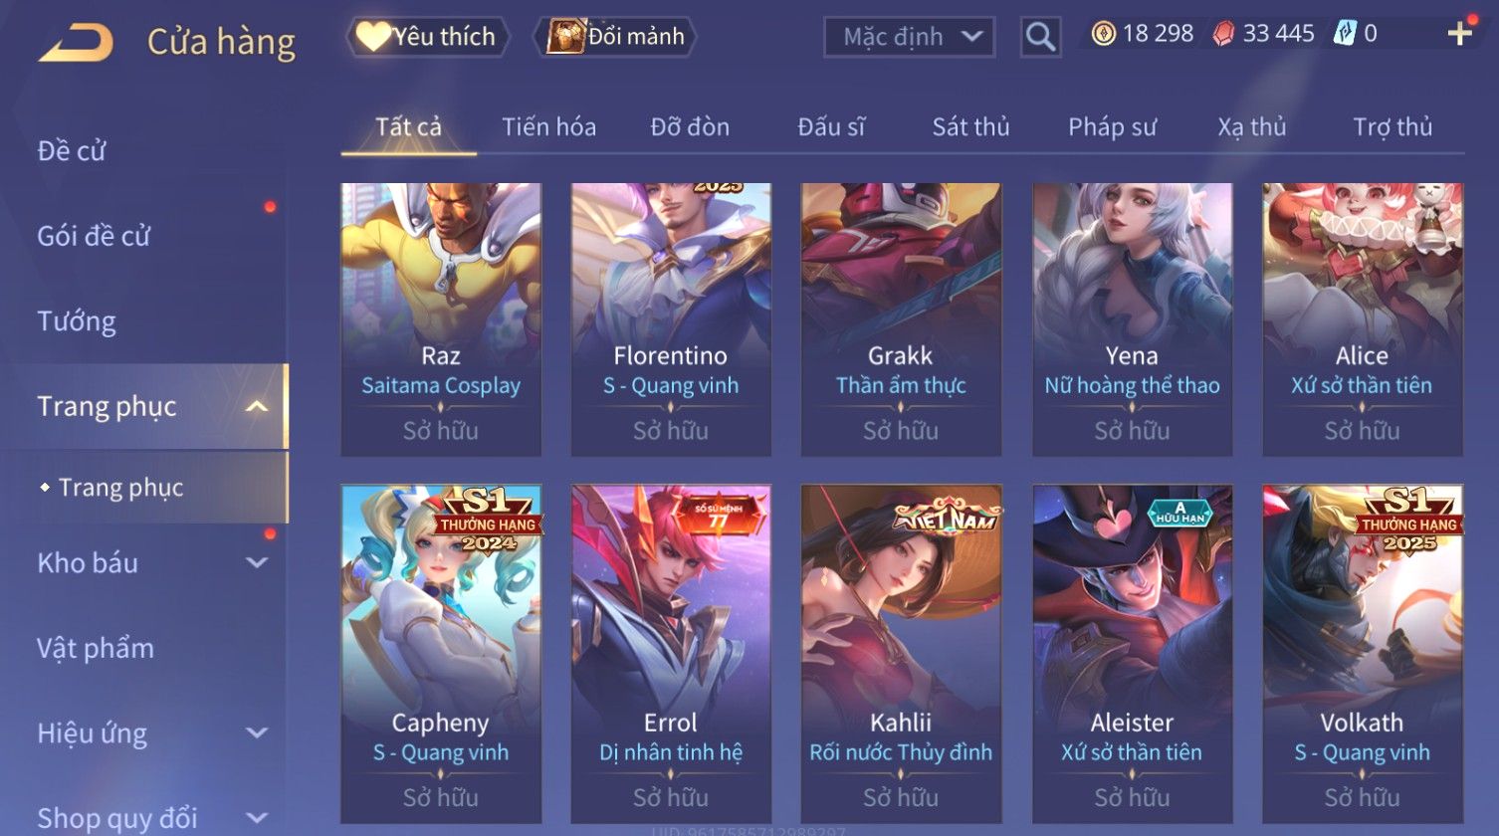The height and width of the screenshot is (836, 1499).
Task: Click the heart icon for Yêu thích
Action: click(x=372, y=37)
